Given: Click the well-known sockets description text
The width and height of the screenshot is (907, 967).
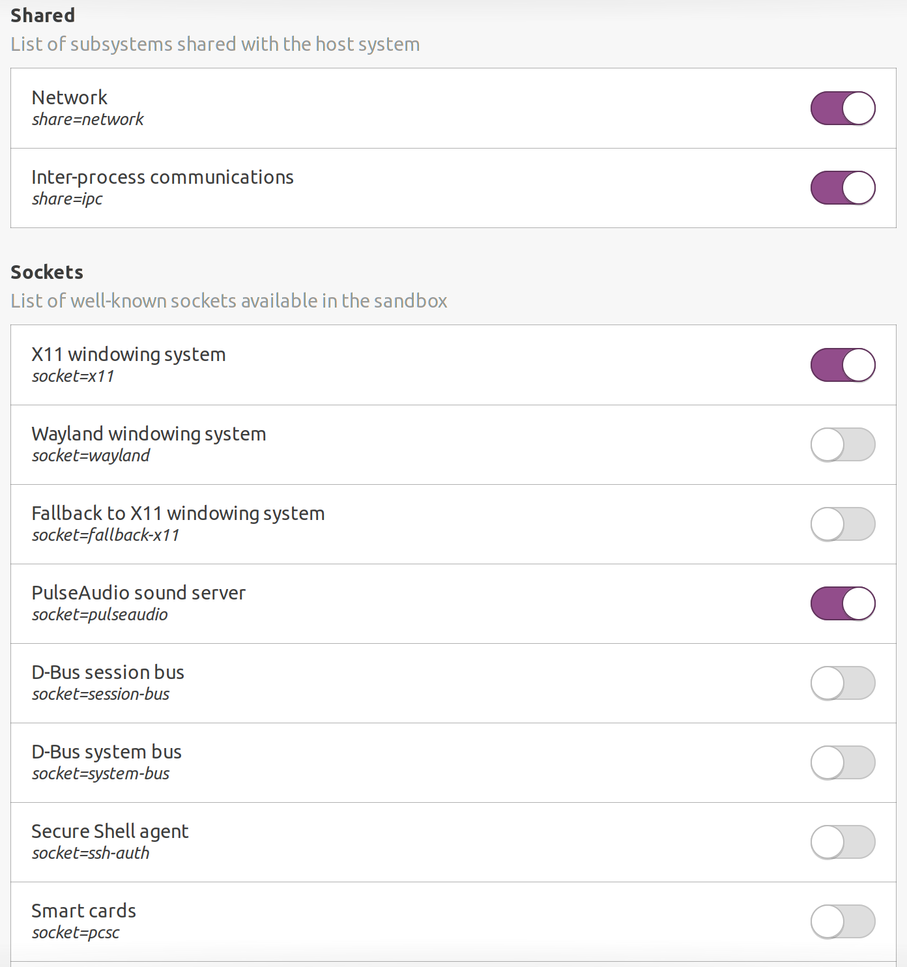Looking at the screenshot, I should 228,300.
